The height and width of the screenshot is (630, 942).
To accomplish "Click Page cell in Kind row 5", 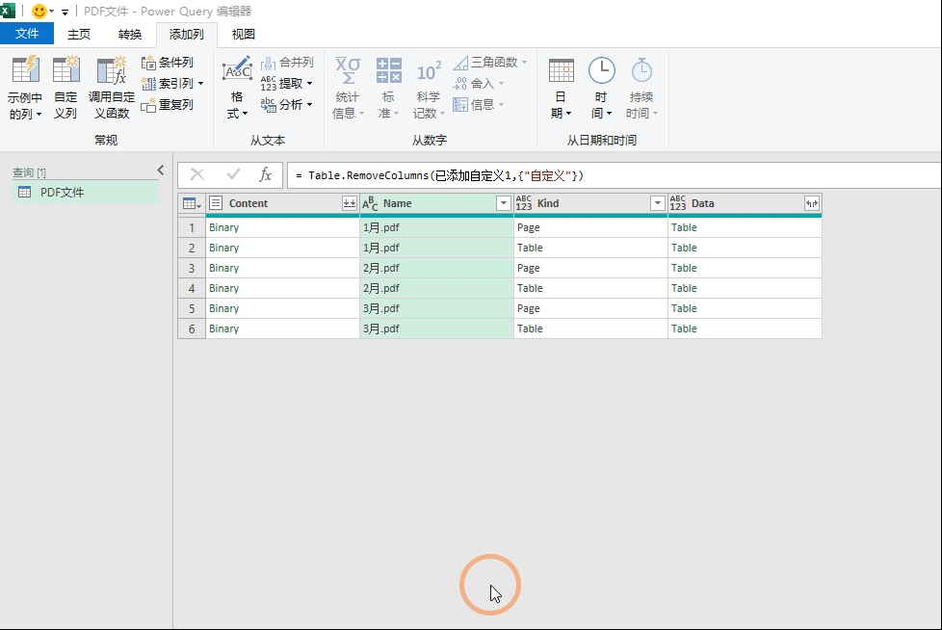I will coord(590,308).
